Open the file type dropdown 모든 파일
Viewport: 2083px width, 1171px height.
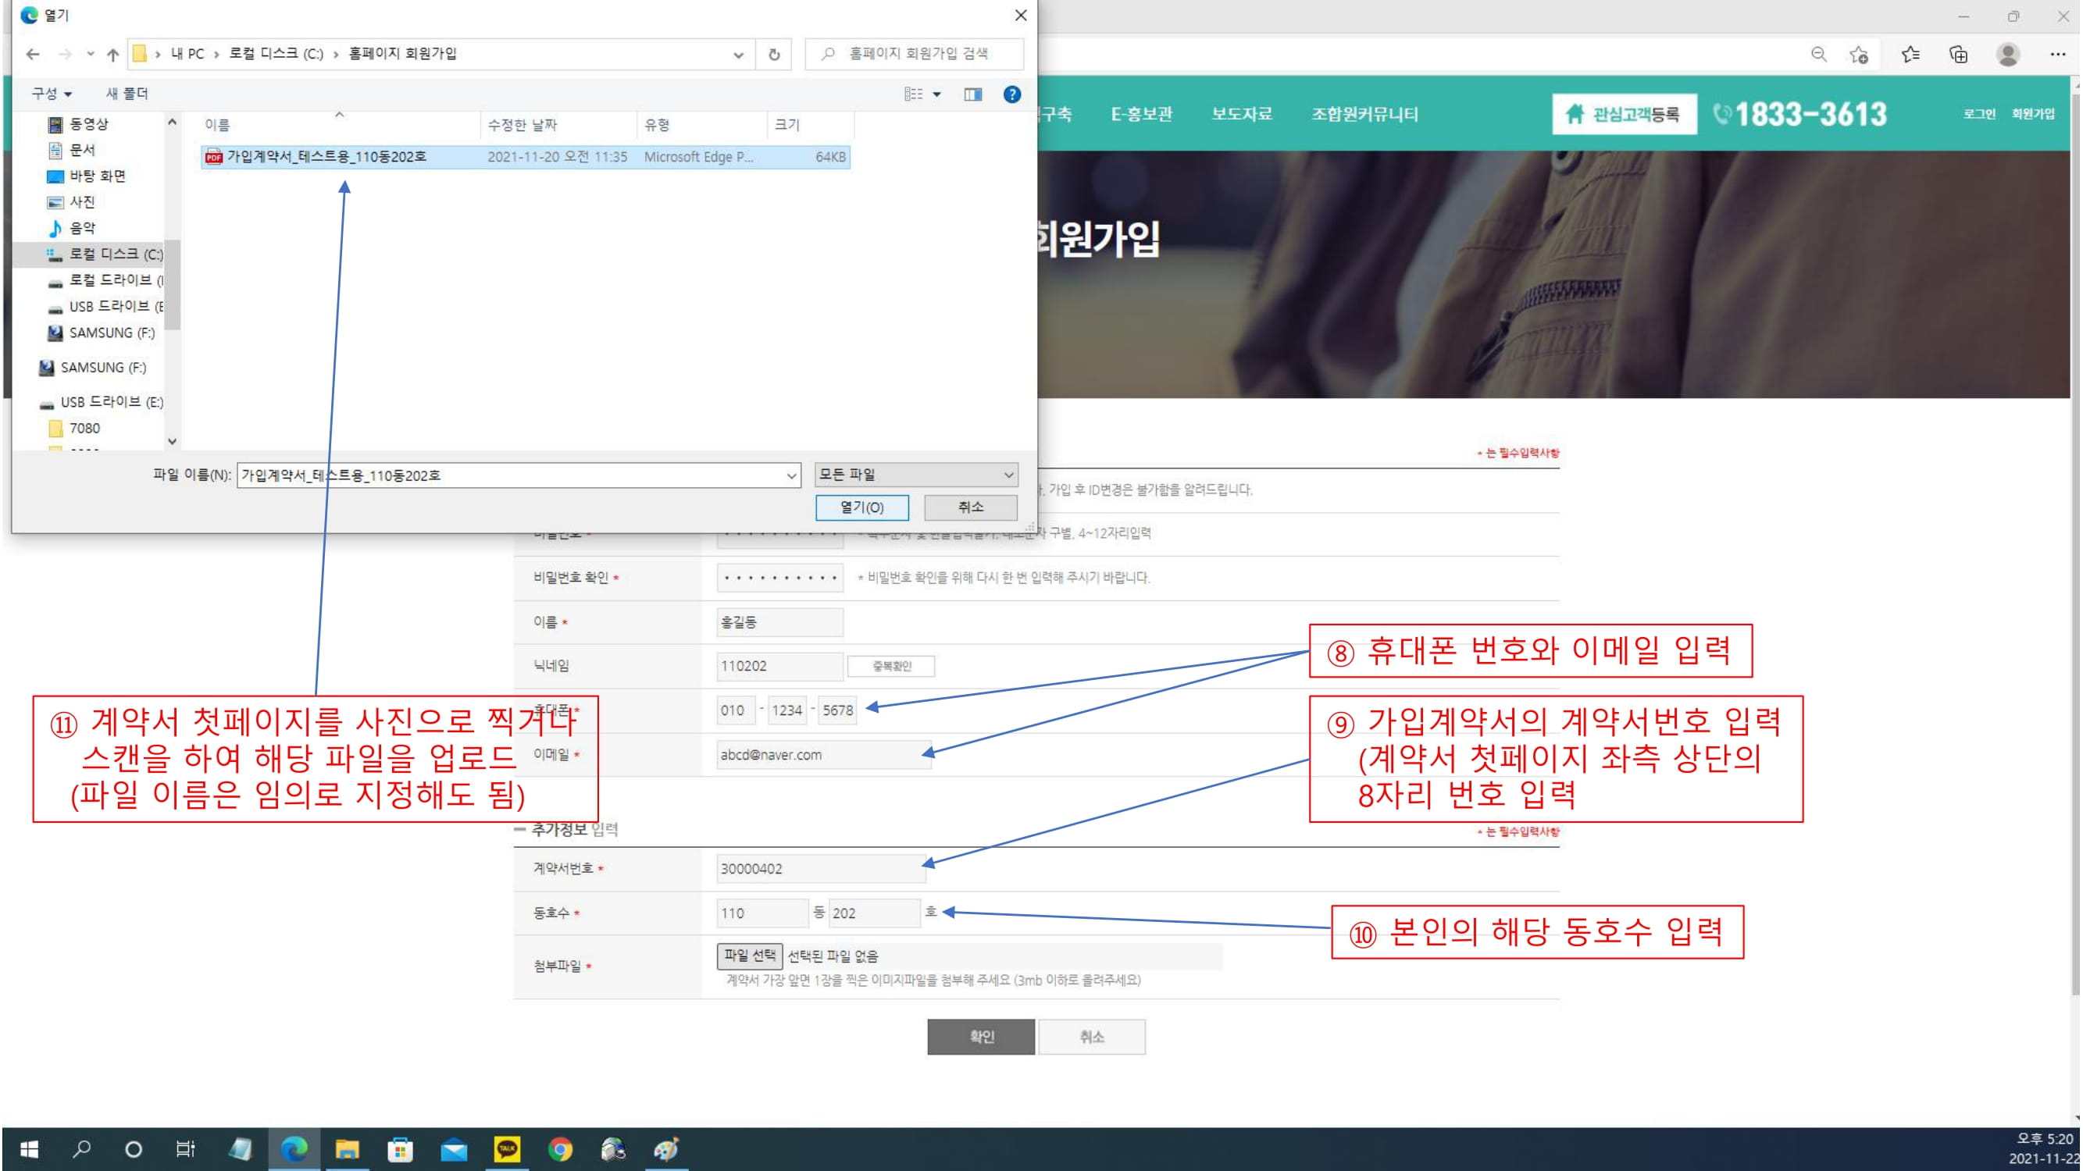915,475
